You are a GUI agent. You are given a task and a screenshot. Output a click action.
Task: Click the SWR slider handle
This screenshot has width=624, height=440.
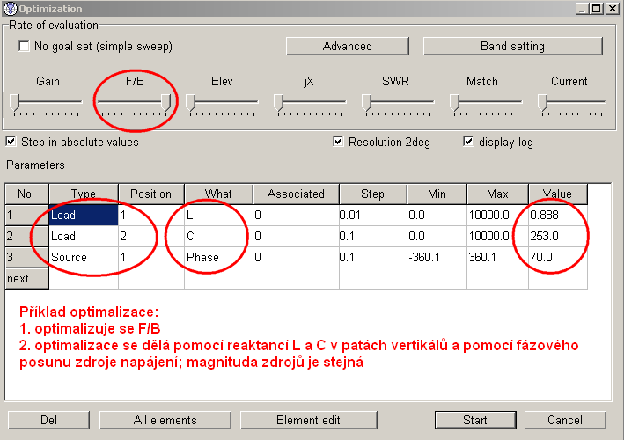(x=366, y=102)
